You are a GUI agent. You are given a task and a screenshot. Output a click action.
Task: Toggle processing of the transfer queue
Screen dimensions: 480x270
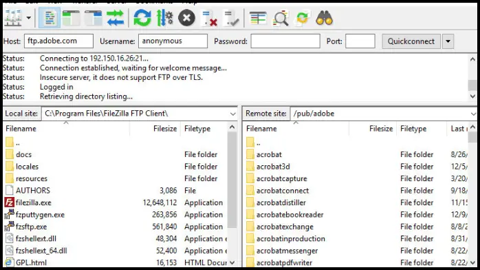(x=164, y=18)
